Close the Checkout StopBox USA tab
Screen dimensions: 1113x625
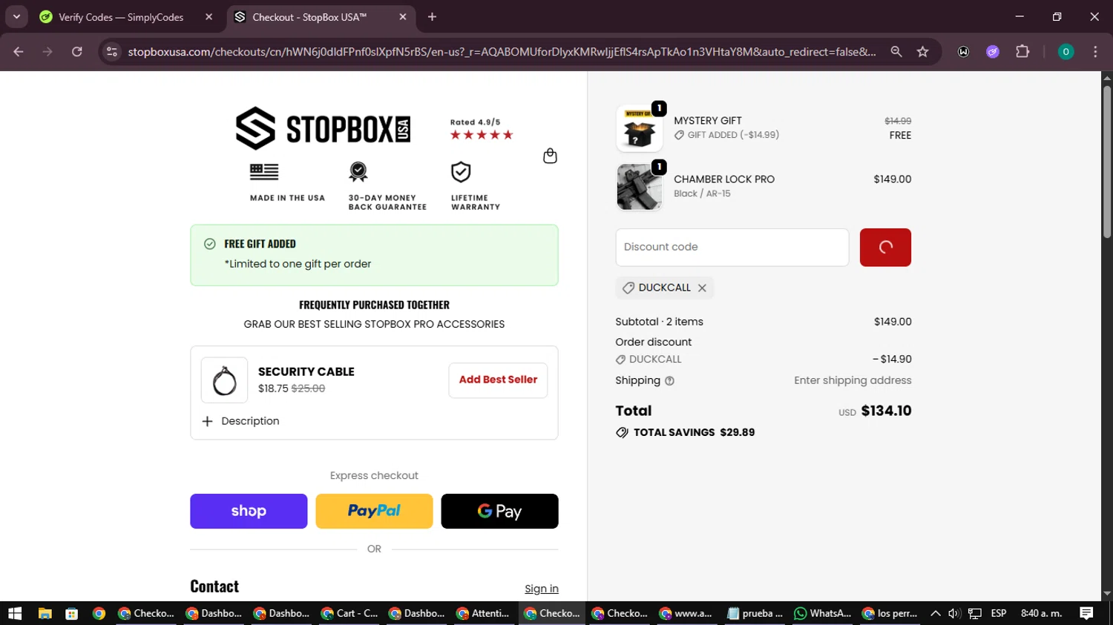(402, 17)
